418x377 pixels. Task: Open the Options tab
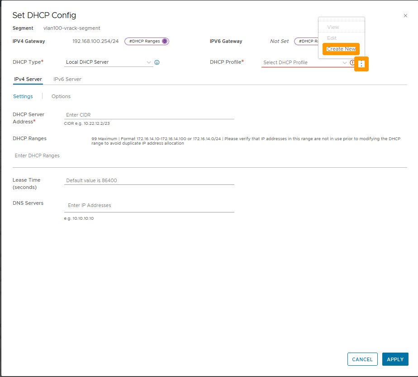click(x=61, y=96)
